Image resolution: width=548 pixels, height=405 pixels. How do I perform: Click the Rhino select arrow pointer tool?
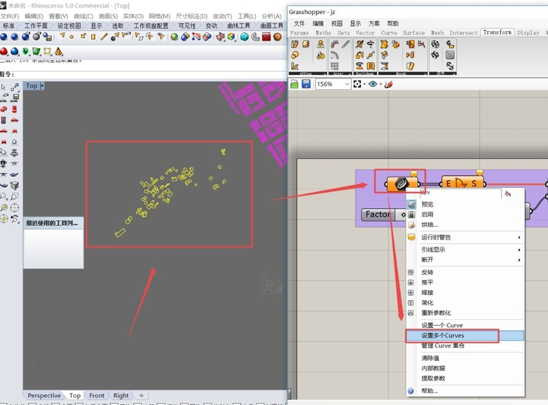click(4, 87)
